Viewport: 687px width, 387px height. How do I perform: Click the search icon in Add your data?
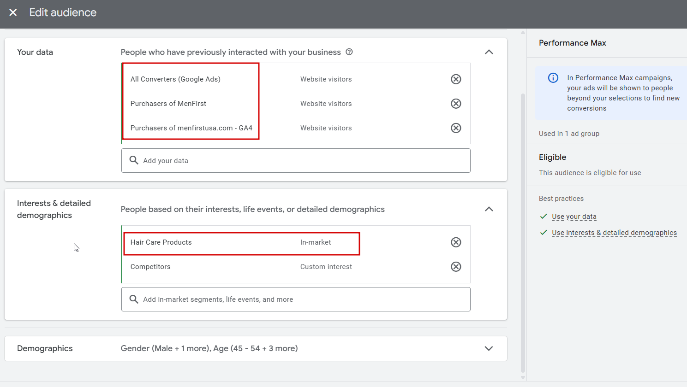coord(134,160)
